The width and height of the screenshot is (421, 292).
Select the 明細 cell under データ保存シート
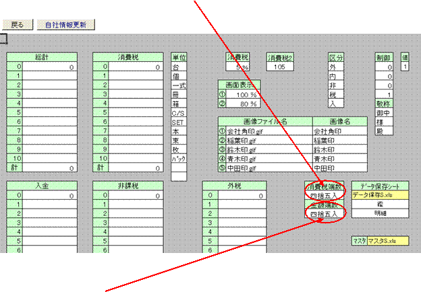(x=380, y=213)
